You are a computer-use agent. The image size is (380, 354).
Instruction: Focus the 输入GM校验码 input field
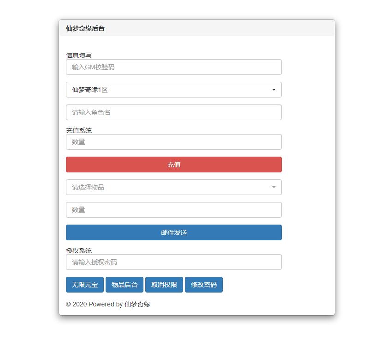pyautogui.click(x=173, y=67)
